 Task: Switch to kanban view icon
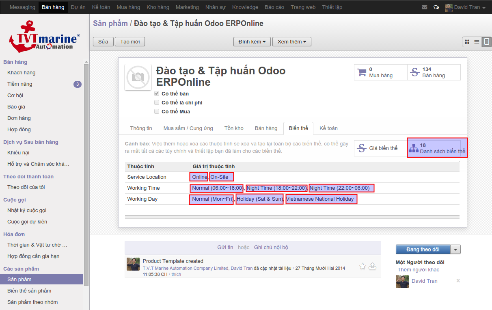coord(467,41)
